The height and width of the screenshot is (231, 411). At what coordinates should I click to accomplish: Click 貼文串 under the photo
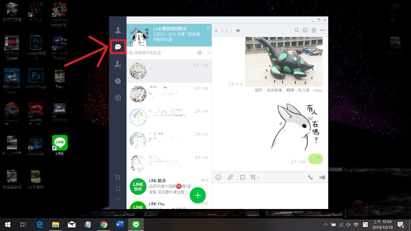pyautogui.click(x=303, y=90)
